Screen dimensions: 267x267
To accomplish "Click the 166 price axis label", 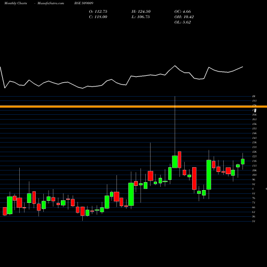I will tap(254, 115).
